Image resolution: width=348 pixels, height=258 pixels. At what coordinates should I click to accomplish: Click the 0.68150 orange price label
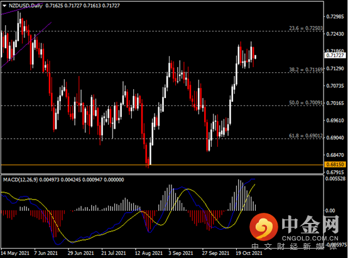point(335,164)
